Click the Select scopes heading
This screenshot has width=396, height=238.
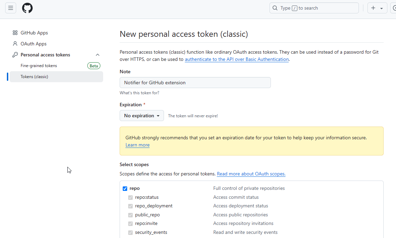pos(134,164)
